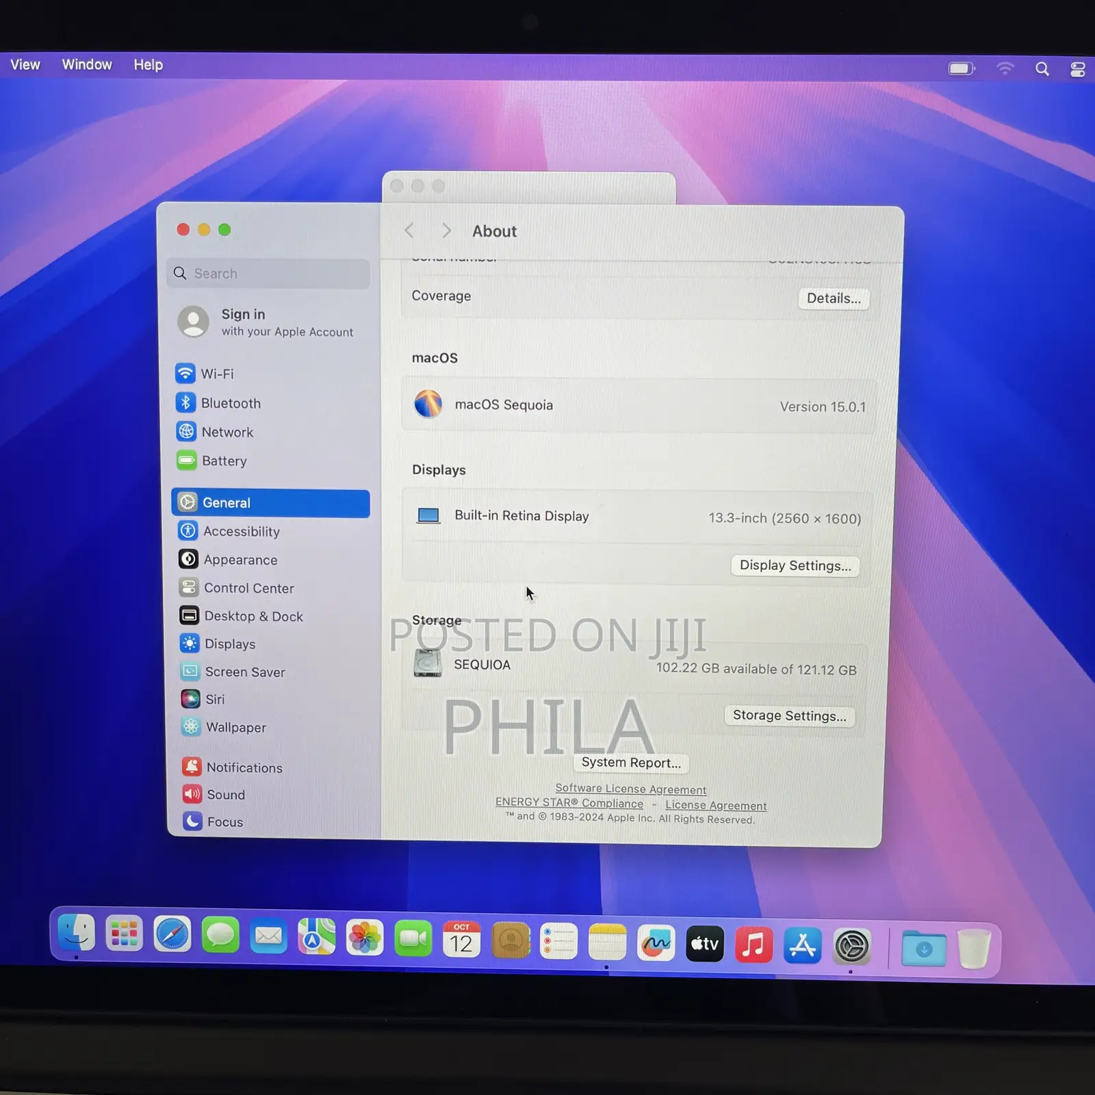Open Software License Agreement link

point(630,789)
